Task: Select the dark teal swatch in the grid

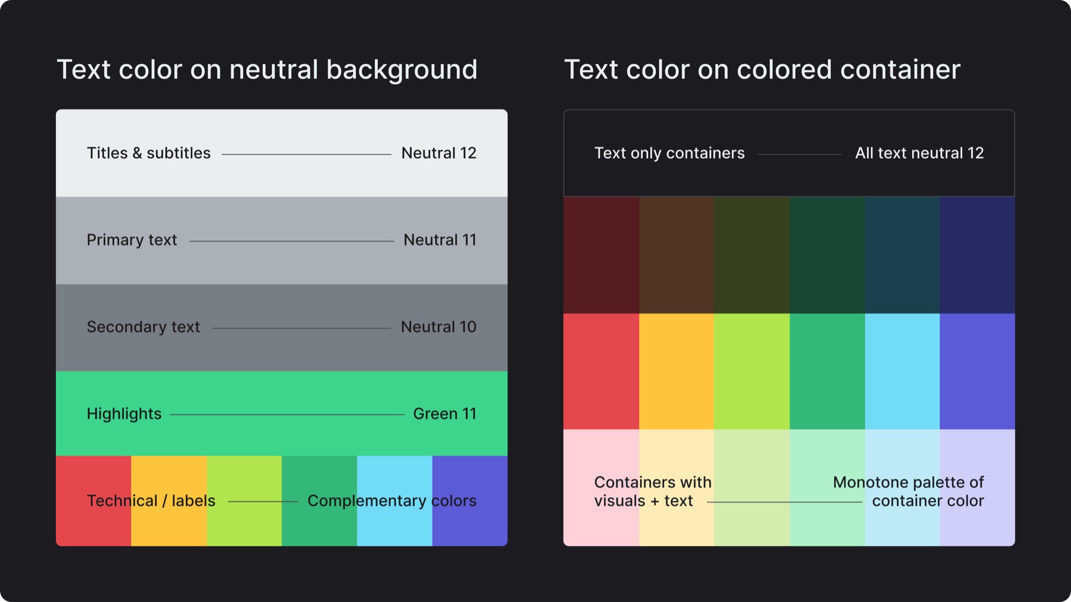Action: [902, 255]
